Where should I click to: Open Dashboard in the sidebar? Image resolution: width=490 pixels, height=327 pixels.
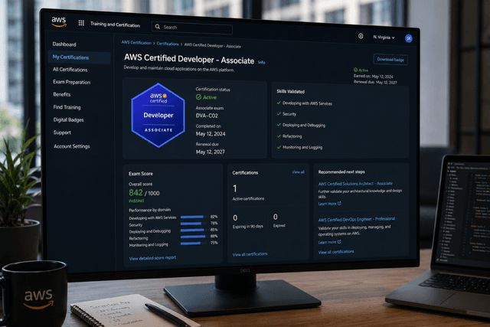[x=64, y=44]
